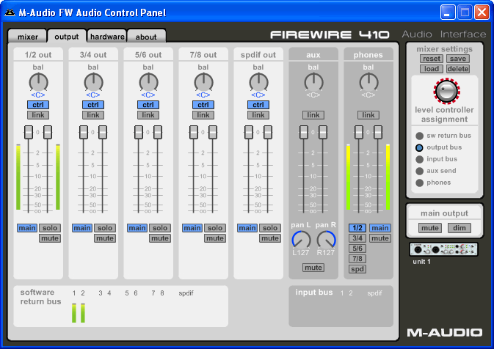Switch to the mixer tab
Screen dimensions: 494x349
point(28,37)
